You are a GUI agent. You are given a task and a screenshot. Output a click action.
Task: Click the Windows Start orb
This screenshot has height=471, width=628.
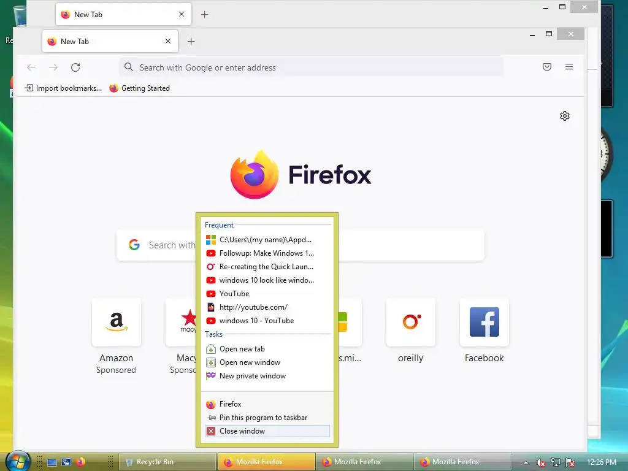[18, 461]
